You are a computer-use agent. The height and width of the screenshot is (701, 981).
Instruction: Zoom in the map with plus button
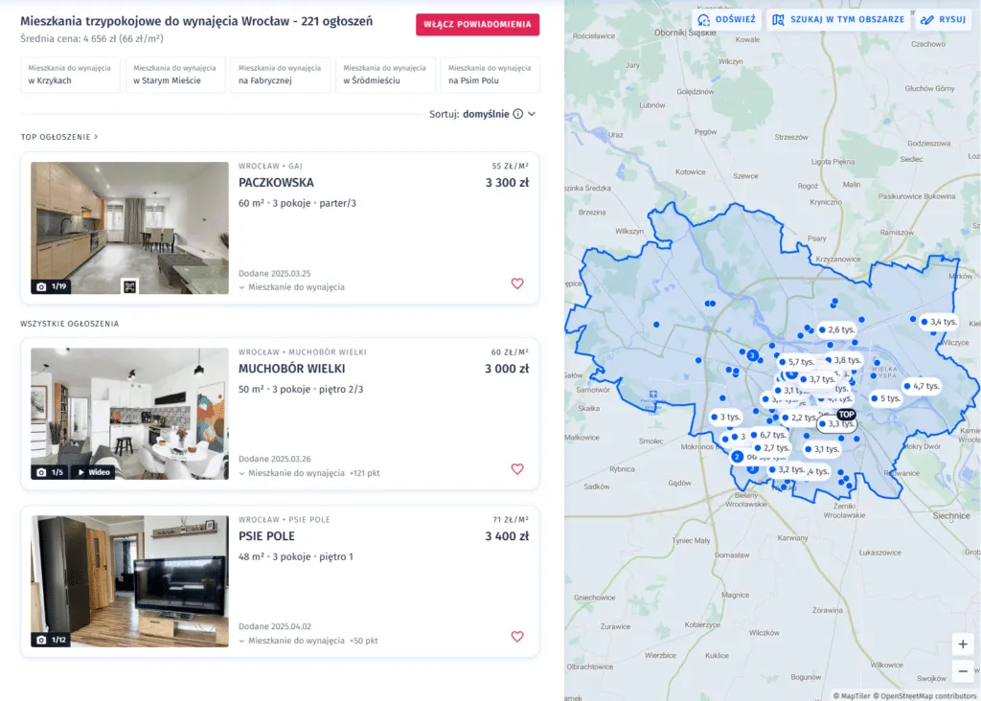point(962,644)
